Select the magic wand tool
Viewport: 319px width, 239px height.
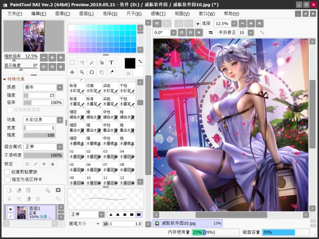[x=92, y=63]
